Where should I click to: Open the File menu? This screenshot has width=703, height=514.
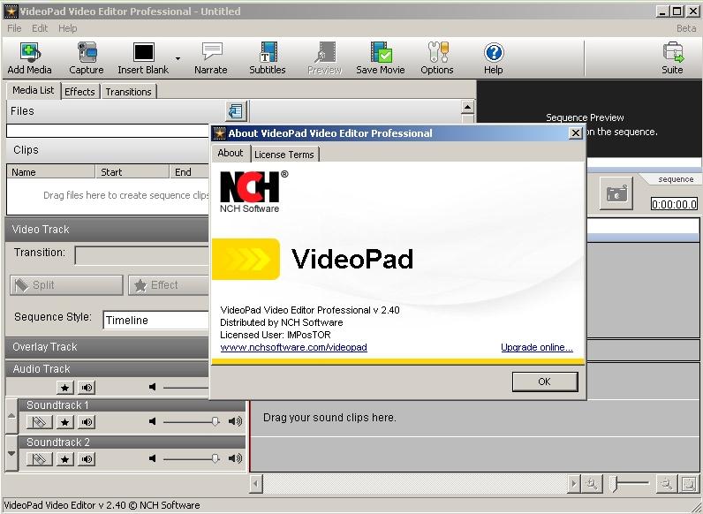click(x=14, y=28)
